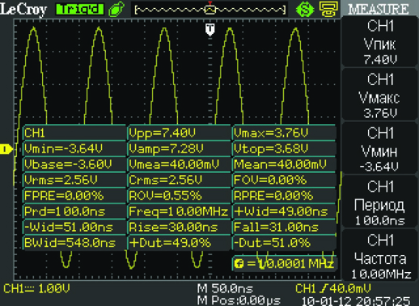The width and height of the screenshot is (419, 306).
Task: Click the white T trigger position marker
Action: point(210,30)
